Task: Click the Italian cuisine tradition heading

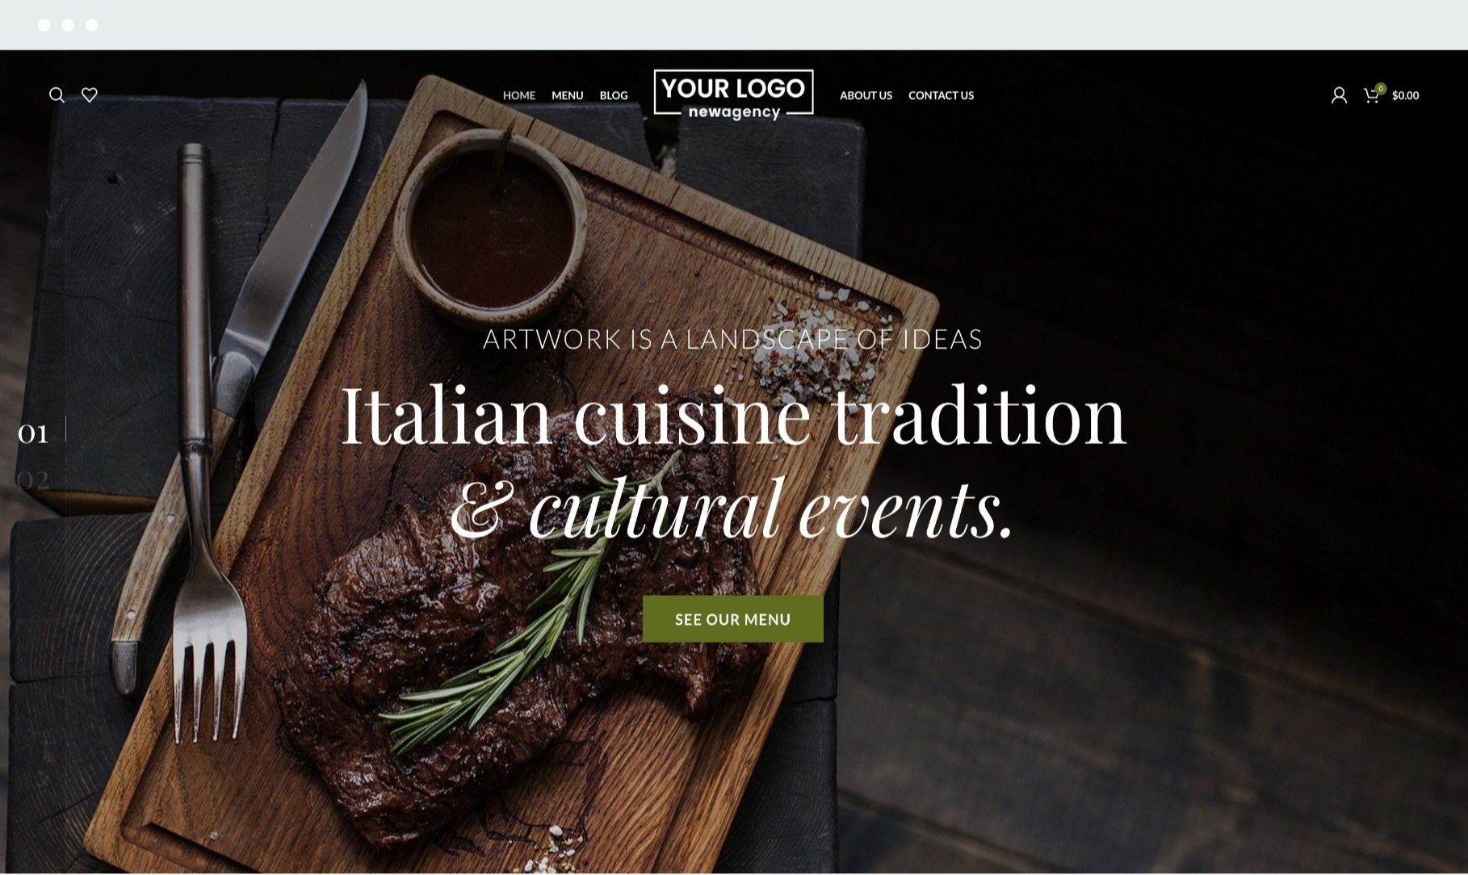Action: pyautogui.click(x=733, y=415)
